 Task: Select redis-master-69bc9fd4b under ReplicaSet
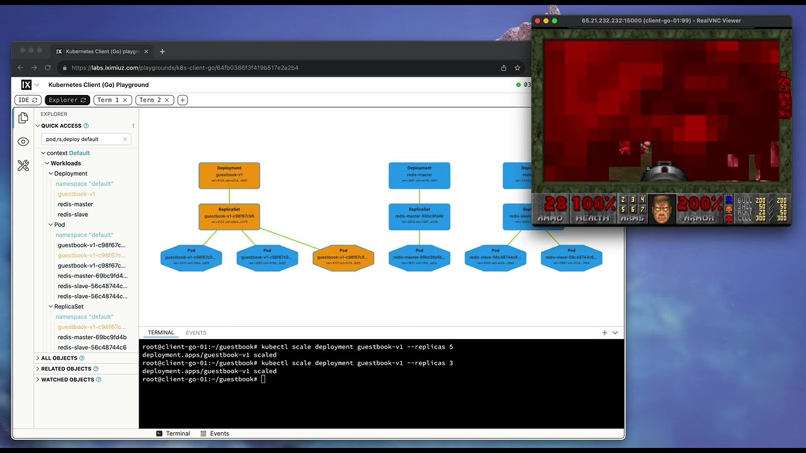click(92, 337)
